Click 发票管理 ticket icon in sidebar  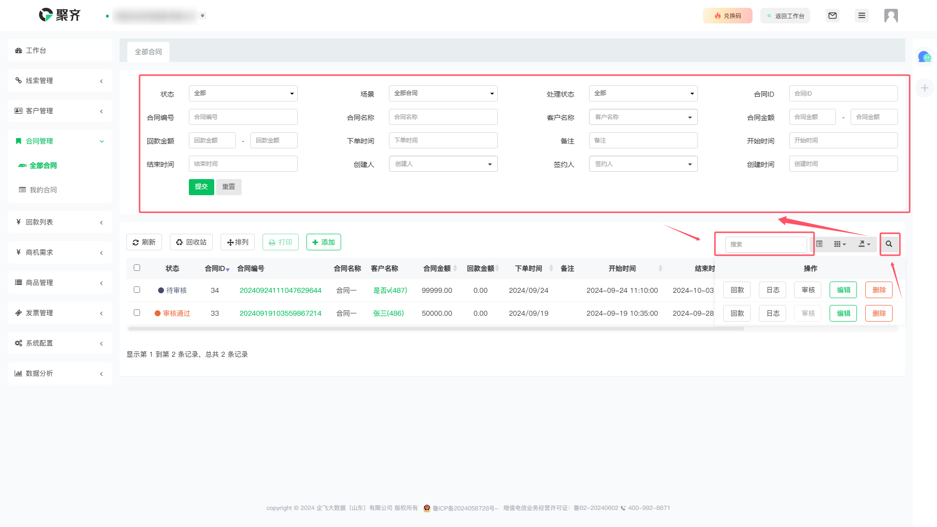[19, 313]
